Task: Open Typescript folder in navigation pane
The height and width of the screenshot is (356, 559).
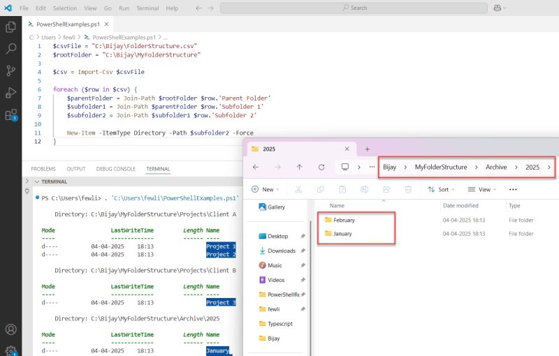Action: 276,324
